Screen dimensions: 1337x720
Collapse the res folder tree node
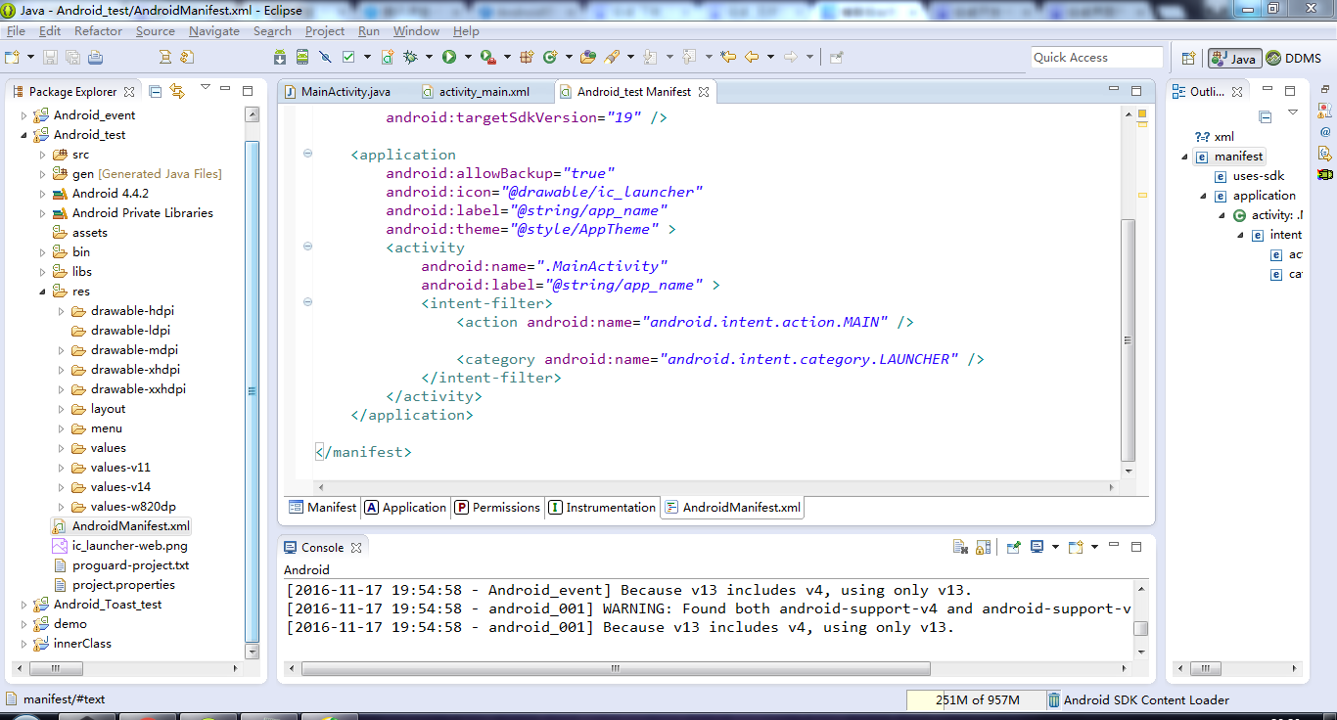[42, 292]
